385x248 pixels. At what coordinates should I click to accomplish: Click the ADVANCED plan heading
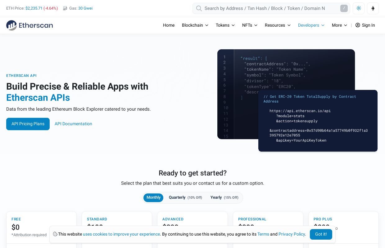point(173,219)
